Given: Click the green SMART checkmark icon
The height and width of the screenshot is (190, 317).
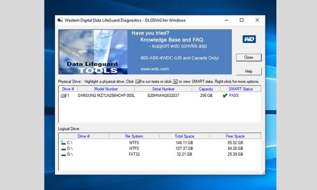Looking at the screenshot, I should tap(225, 96).
